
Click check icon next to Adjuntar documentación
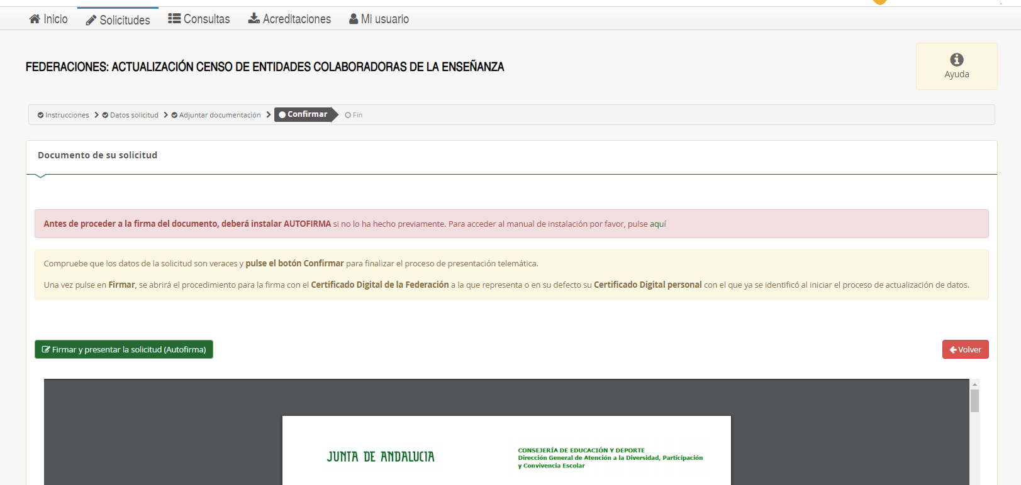174,115
